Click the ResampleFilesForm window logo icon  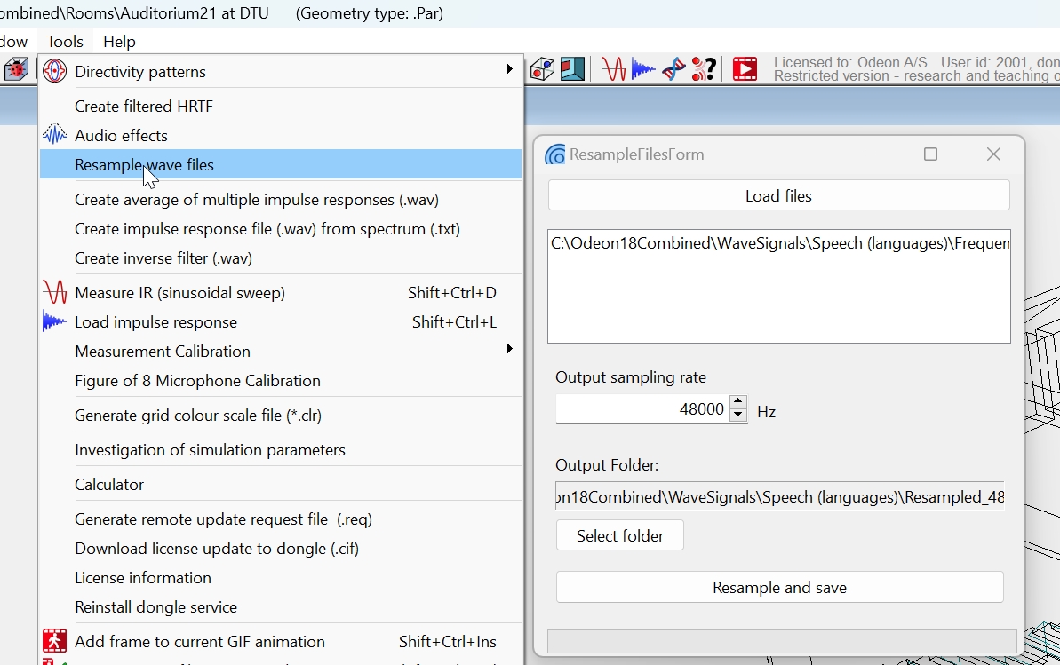tap(555, 154)
